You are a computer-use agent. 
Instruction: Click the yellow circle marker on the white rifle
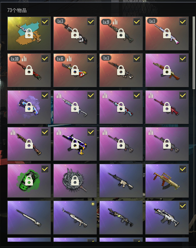click(93, 204)
